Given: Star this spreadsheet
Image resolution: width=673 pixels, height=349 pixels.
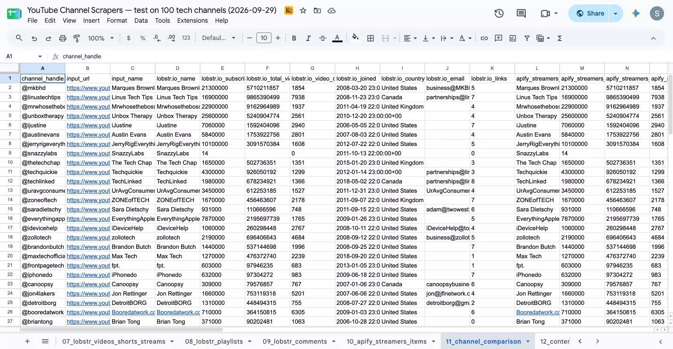Looking at the screenshot, I should tap(303, 10).
